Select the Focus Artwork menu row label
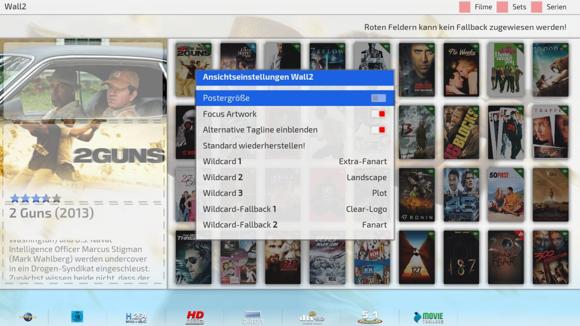580x326 pixels. [x=229, y=114]
